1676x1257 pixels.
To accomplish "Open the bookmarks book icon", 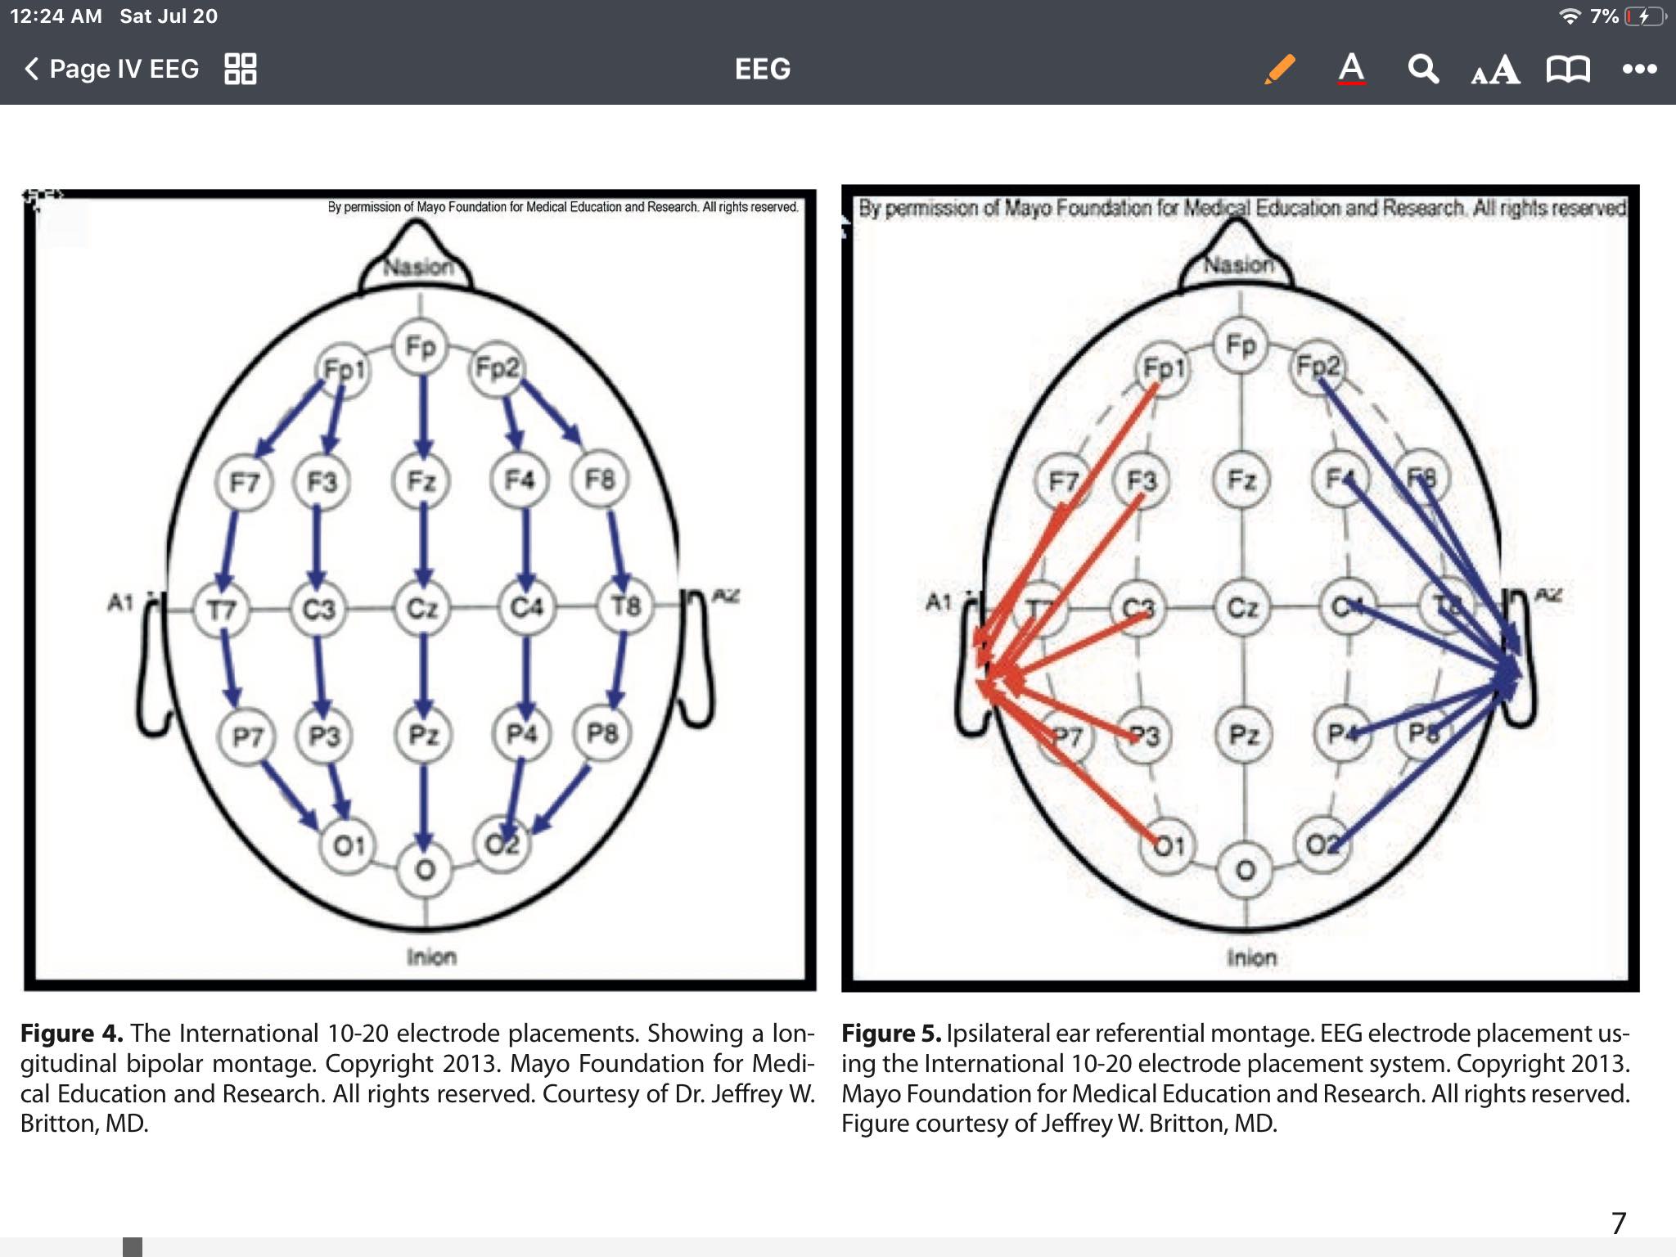I will [x=1568, y=69].
